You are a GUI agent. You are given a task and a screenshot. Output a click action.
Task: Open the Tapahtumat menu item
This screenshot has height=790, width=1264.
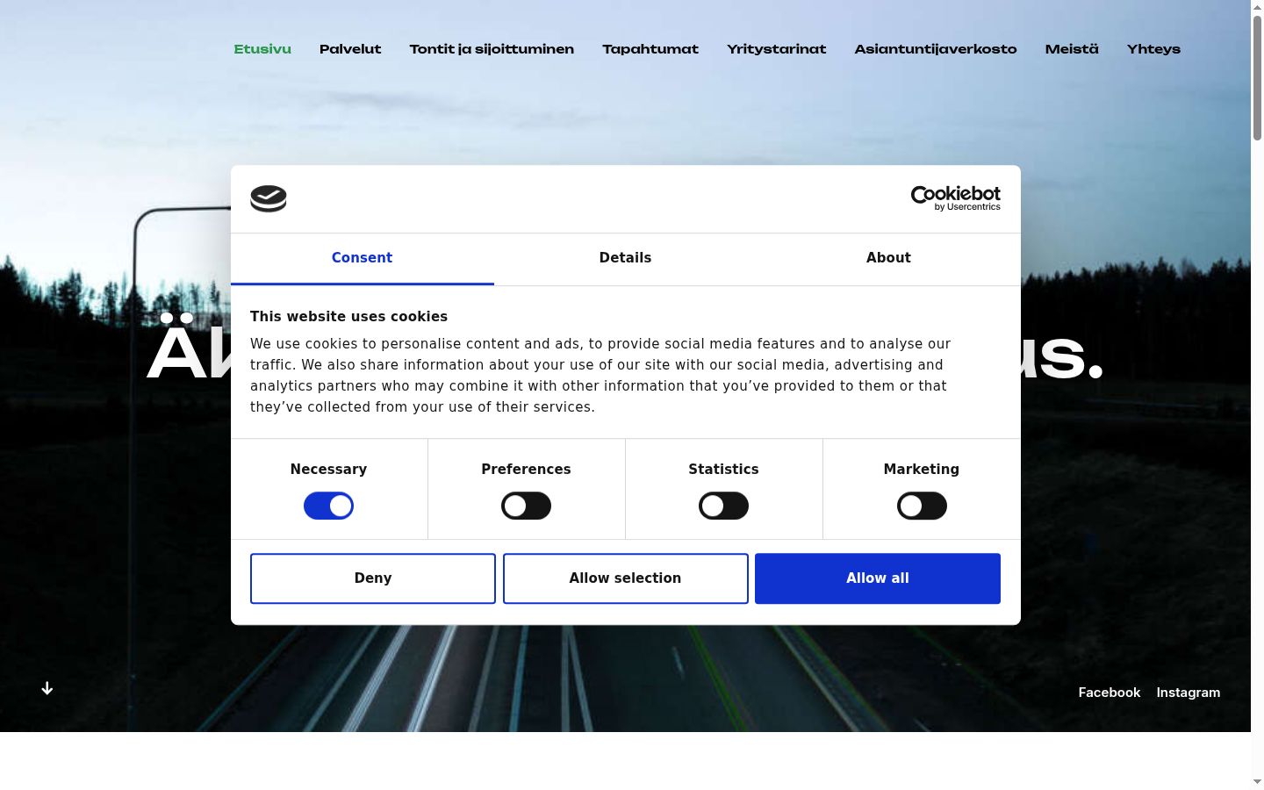650,49
